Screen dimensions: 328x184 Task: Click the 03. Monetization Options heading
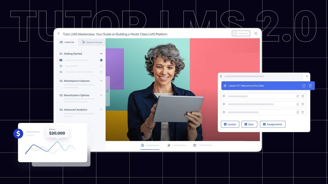point(75,95)
